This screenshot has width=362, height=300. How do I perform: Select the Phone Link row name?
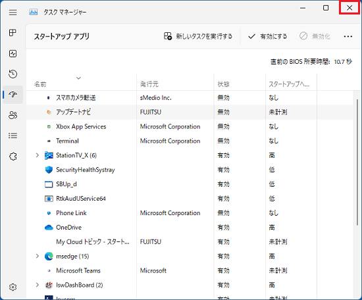71,213
